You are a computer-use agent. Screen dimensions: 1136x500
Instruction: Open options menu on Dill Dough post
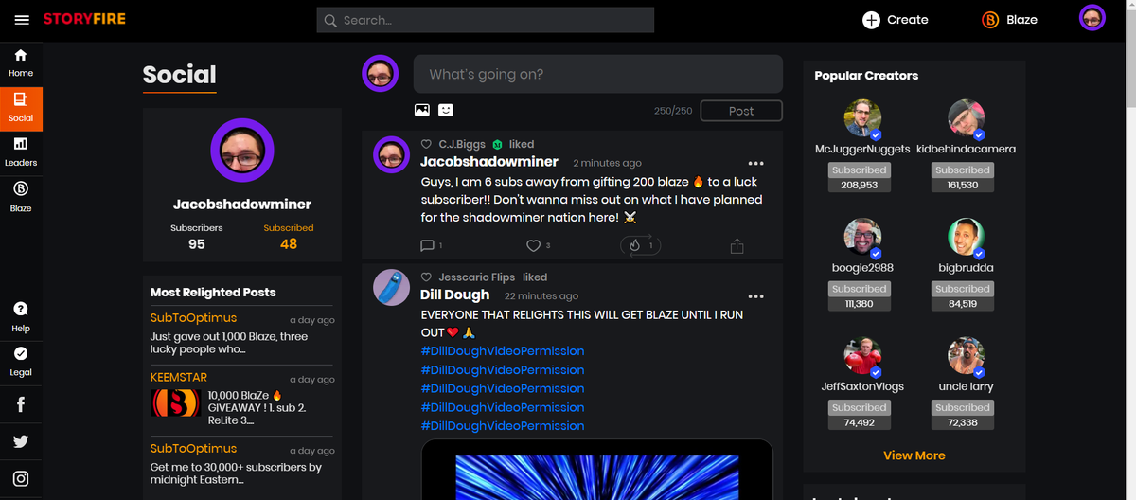(x=755, y=296)
